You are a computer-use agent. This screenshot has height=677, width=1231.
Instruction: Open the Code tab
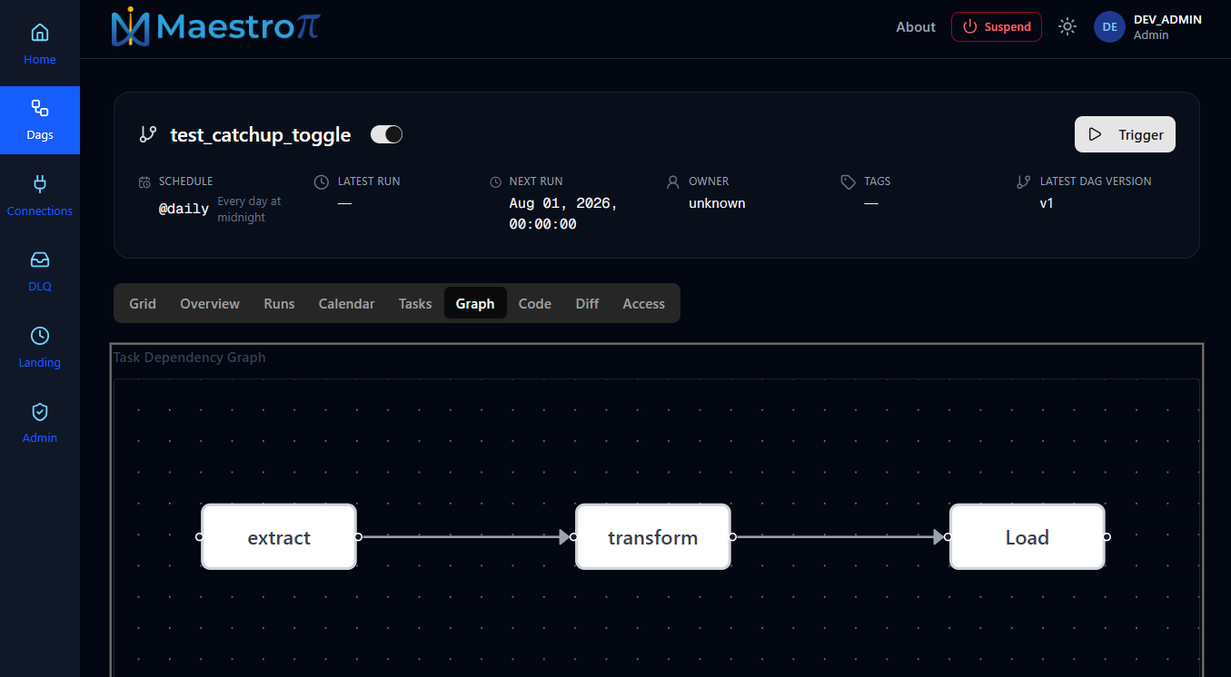(x=535, y=303)
